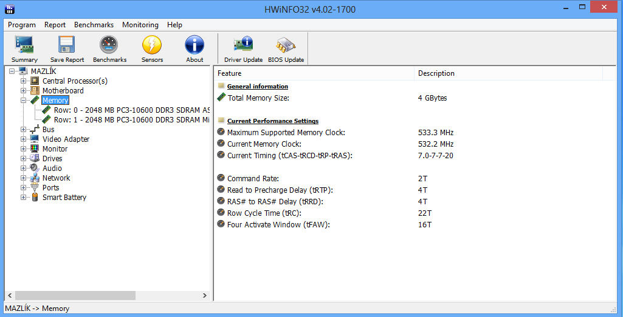Select the Video Adapter tree label
The height and width of the screenshot is (317, 623).
tap(66, 139)
